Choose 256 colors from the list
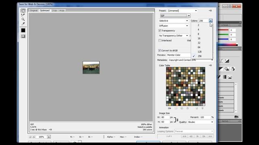This screenshot has height=145, width=259. [x=202, y=56]
